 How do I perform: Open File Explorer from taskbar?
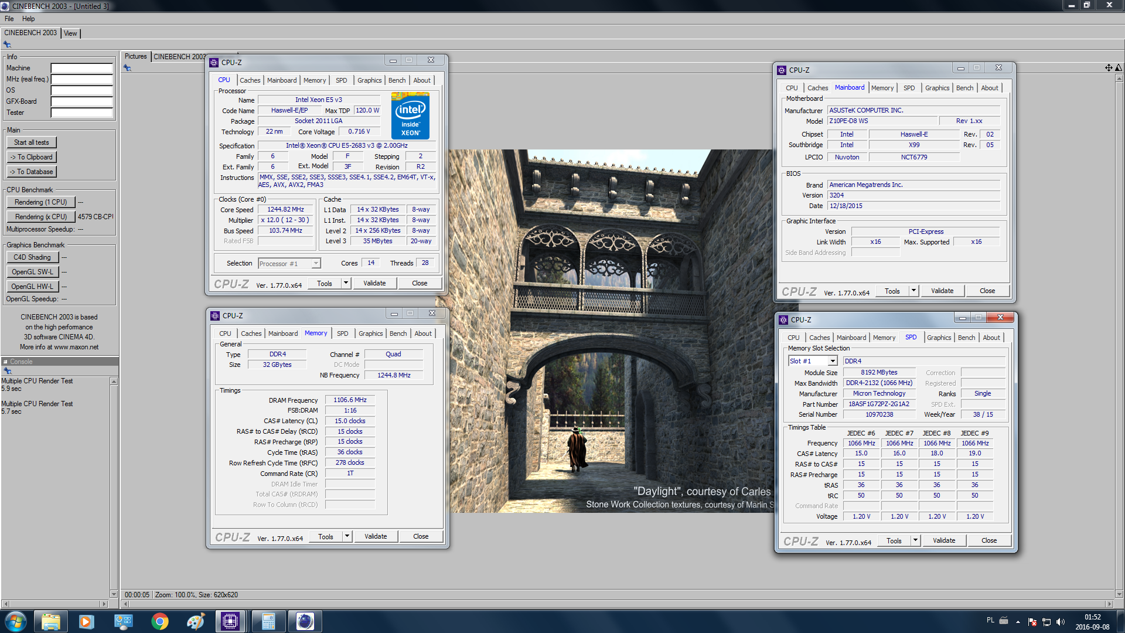(x=51, y=621)
